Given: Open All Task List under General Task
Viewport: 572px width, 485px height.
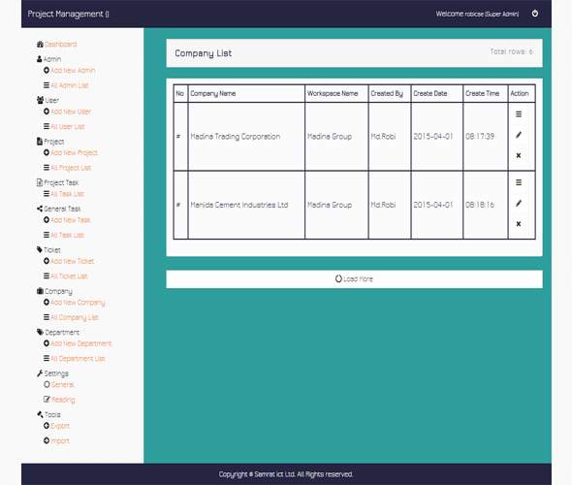Looking at the screenshot, I should point(67,235).
